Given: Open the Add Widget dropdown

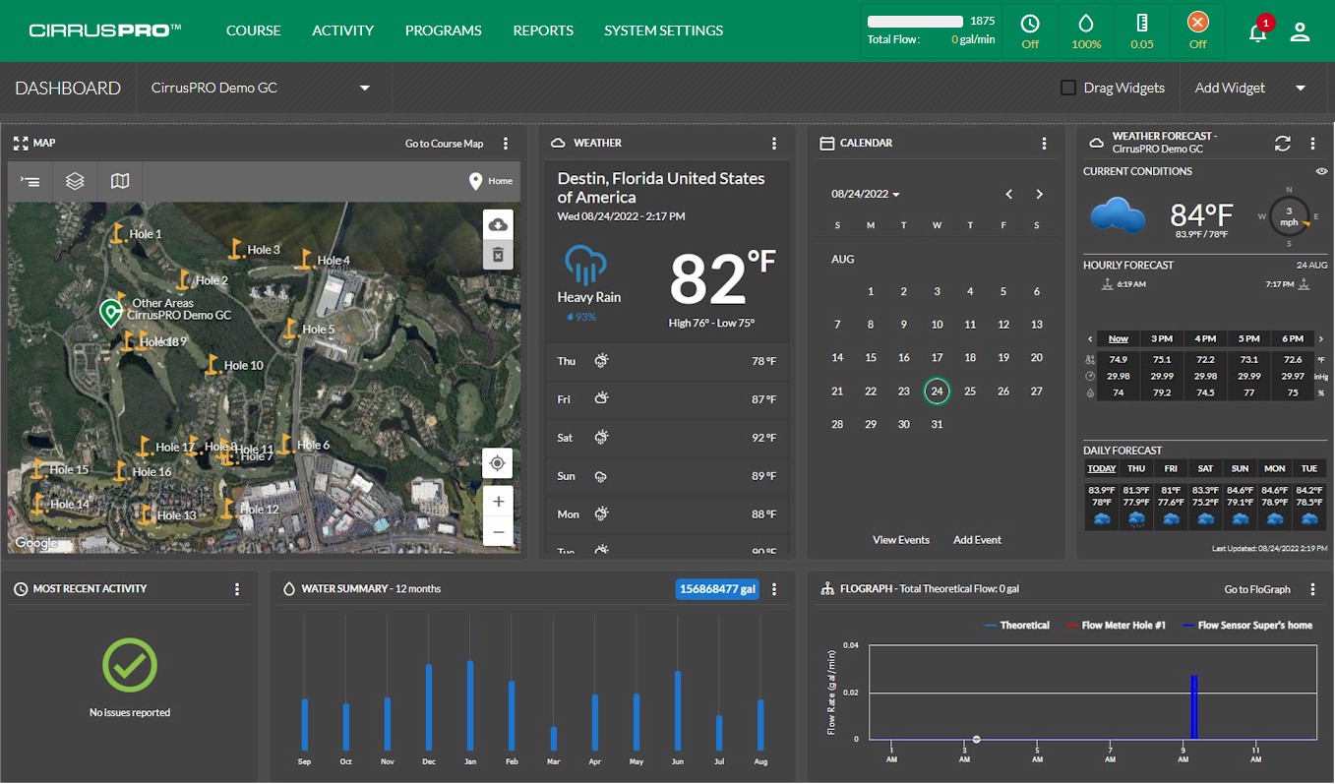Looking at the screenshot, I should pyautogui.click(x=1250, y=88).
